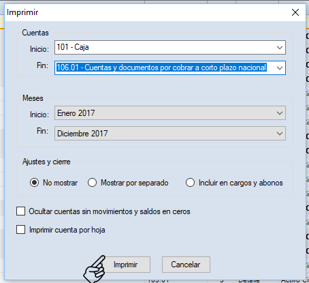This screenshot has height=283, width=309.
Task: Click the Imprimir button
Action: click(125, 265)
